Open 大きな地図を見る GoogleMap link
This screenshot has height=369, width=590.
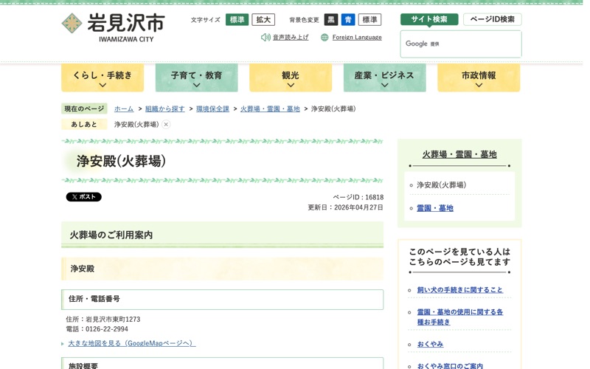coord(132,343)
